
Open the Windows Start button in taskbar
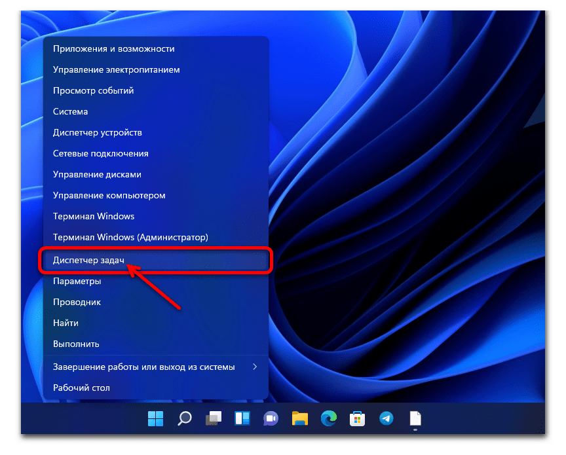click(x=155, y=418)
